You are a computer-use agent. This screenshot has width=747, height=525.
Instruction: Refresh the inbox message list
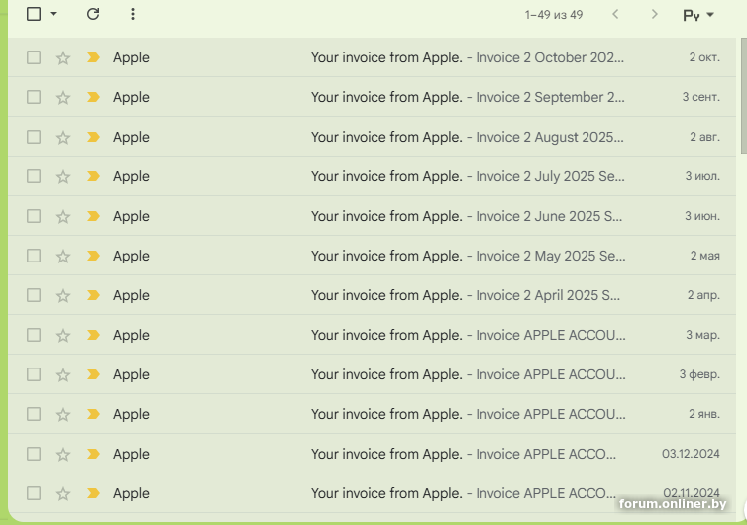[93, 14]
